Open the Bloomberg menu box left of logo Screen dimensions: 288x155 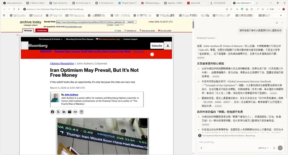coord(25,45)
